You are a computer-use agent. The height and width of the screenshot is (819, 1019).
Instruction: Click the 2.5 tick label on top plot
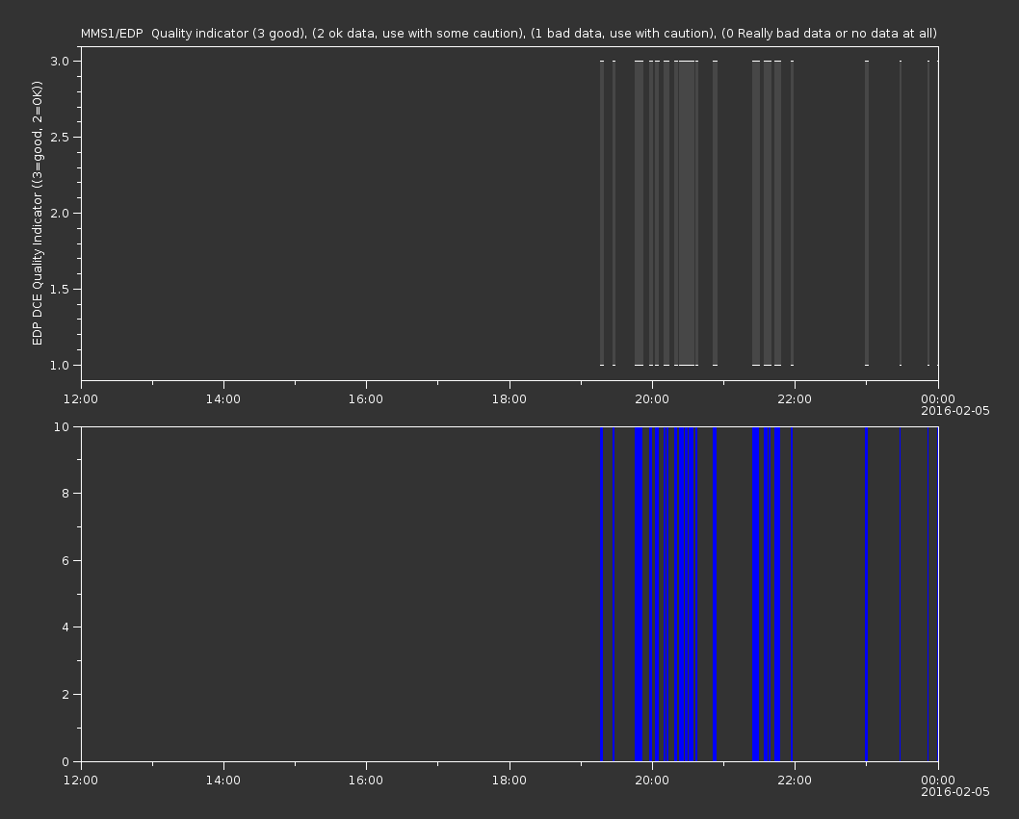pos(60,137)
